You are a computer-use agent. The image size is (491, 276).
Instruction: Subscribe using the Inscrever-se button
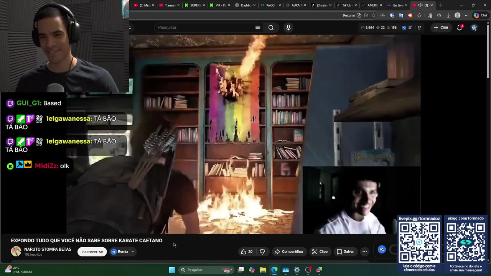coord(92,251)
